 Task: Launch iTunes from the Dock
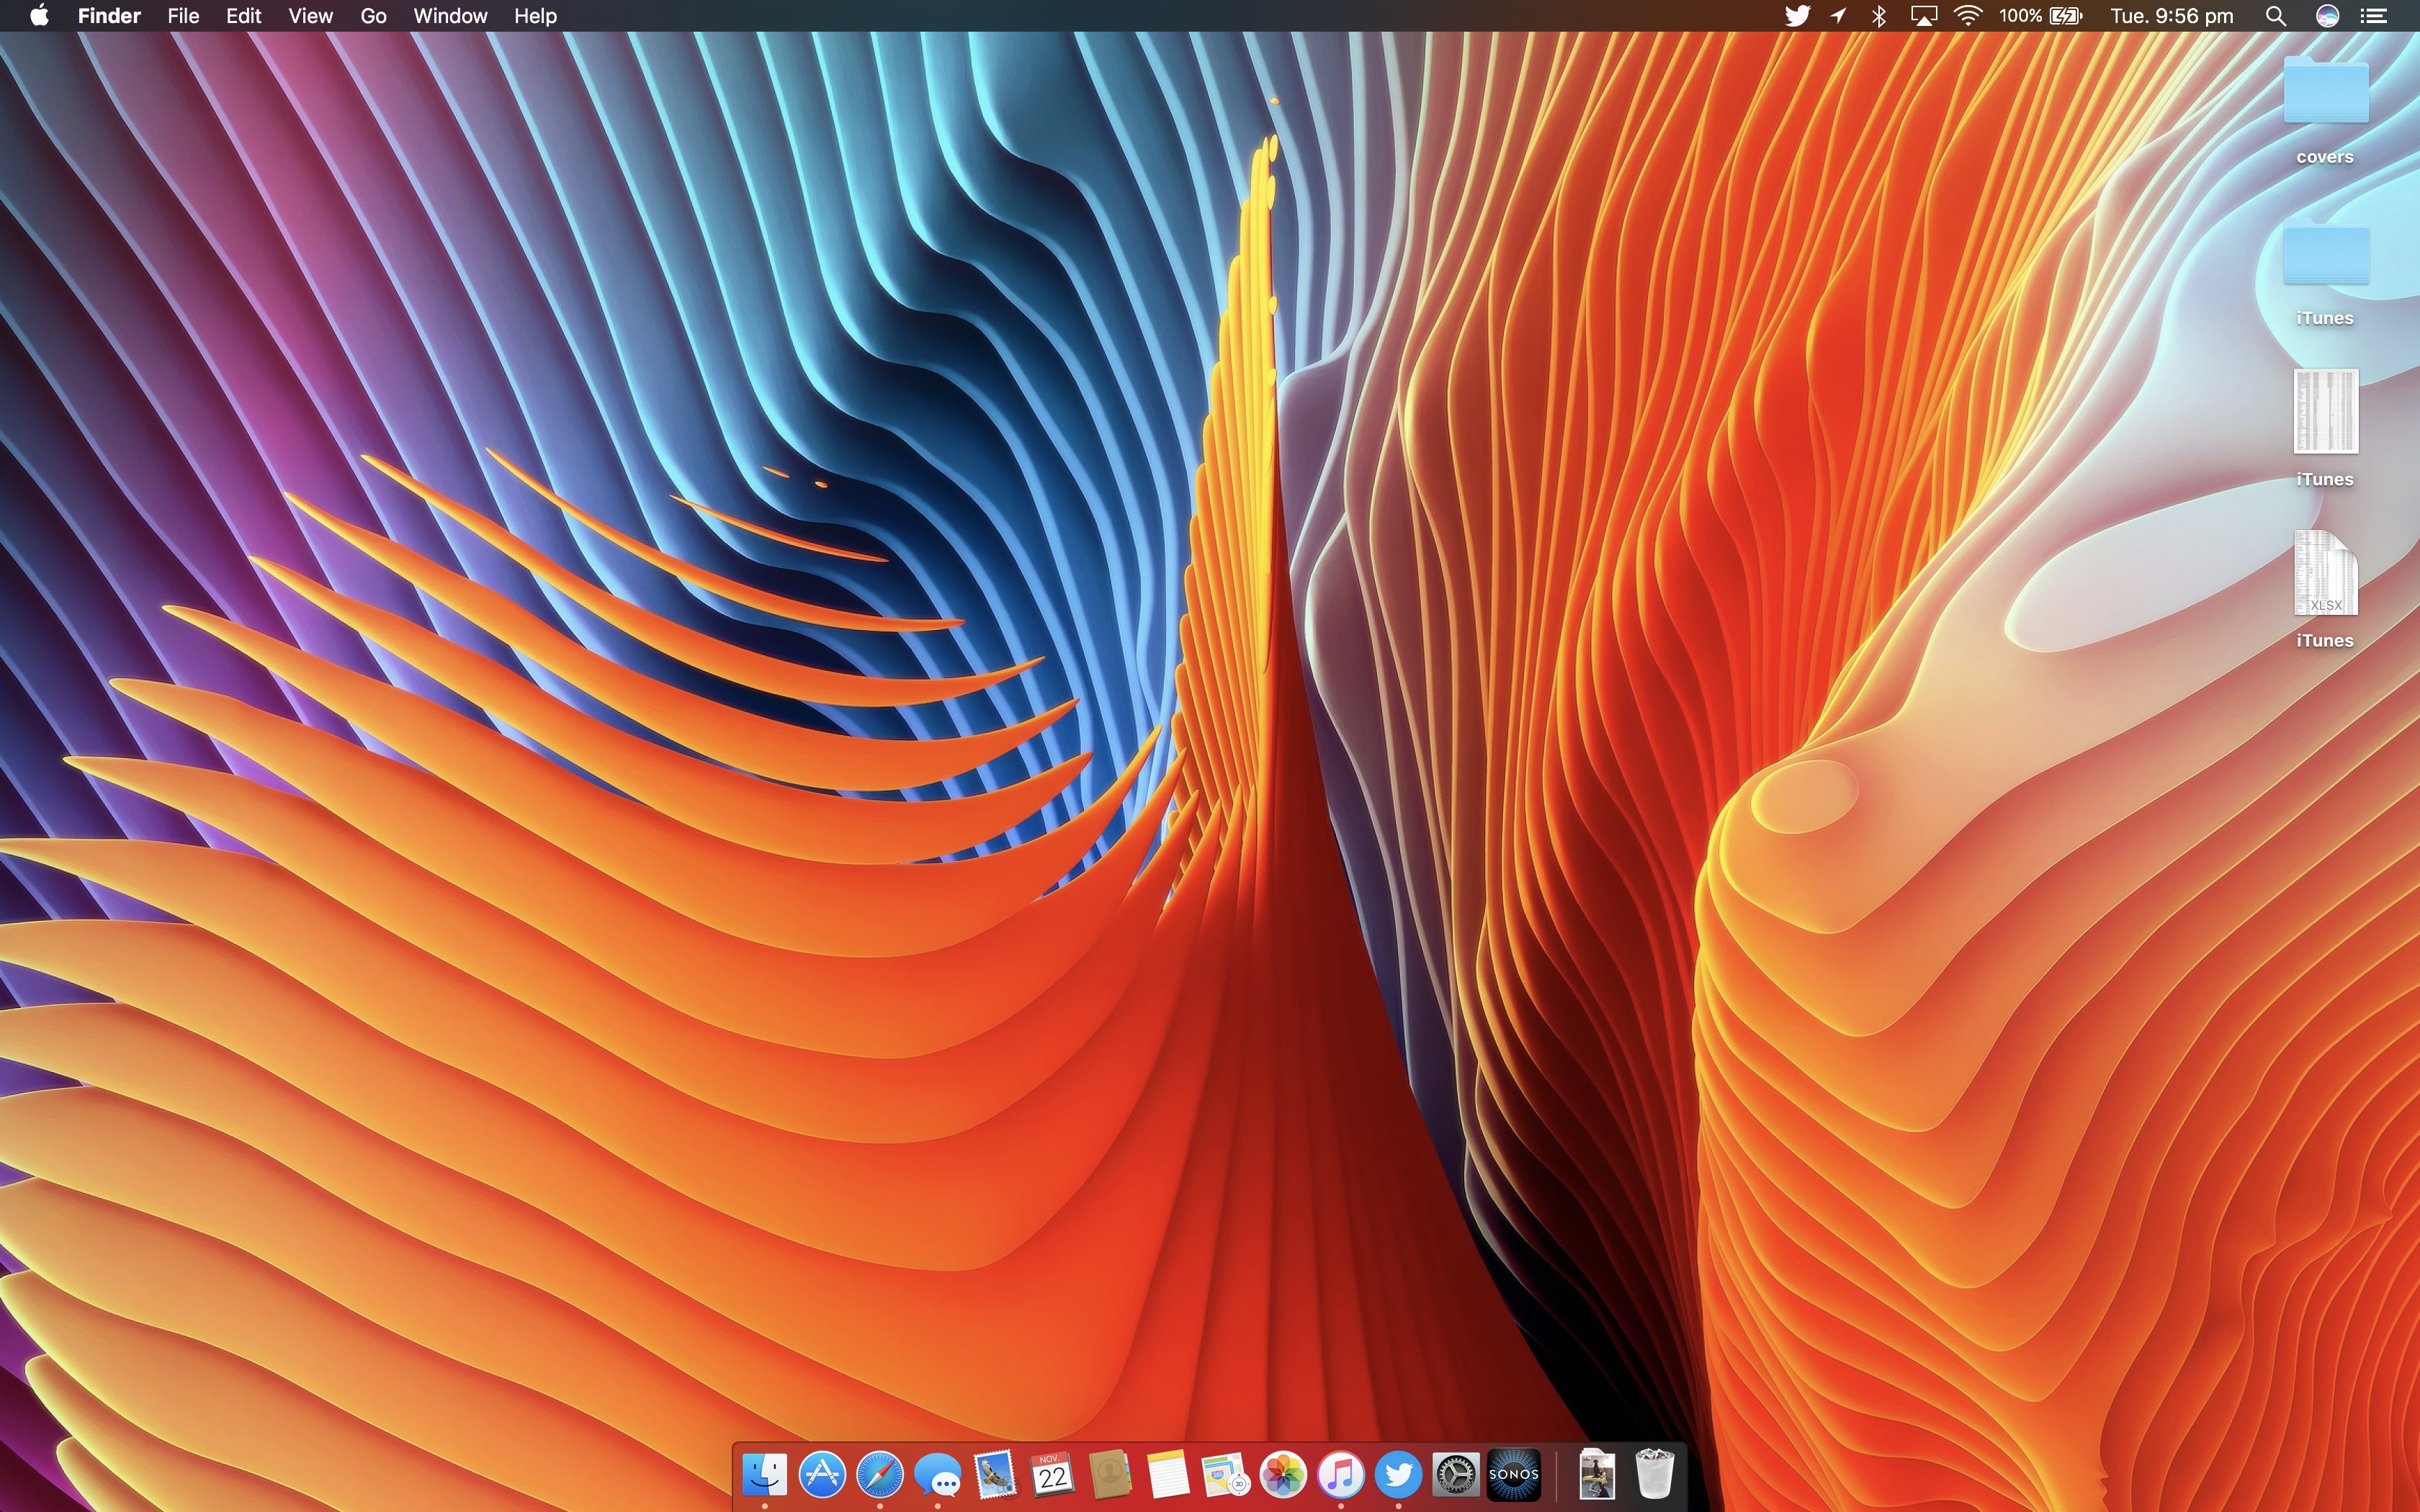pyautogui.click(x=1341, y=1474)
